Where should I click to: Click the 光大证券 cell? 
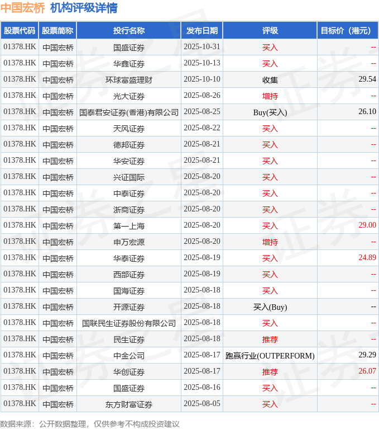click(129, 96)
